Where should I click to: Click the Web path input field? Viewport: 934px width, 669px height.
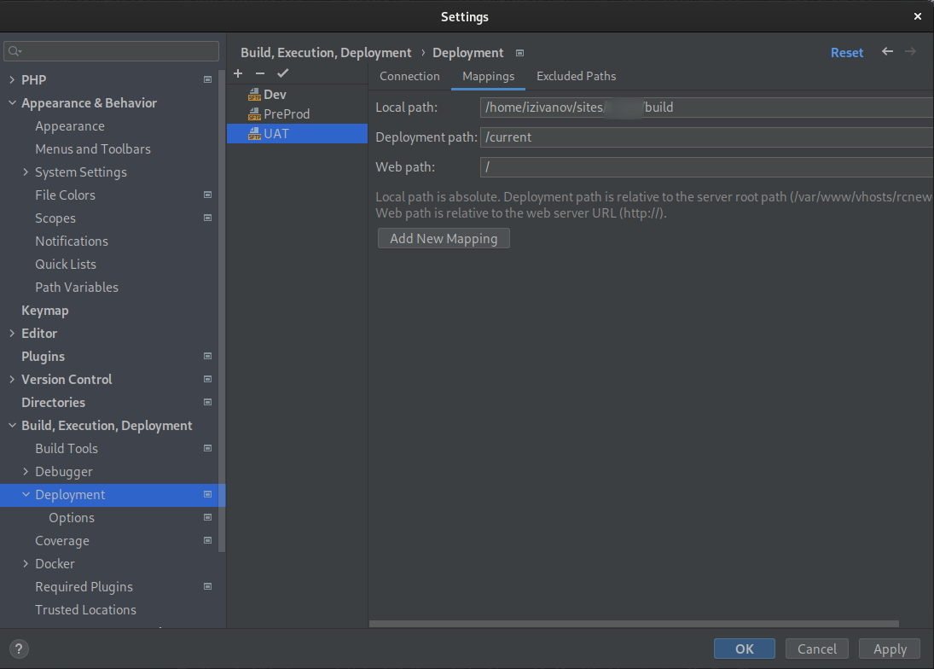click(706, 166)
